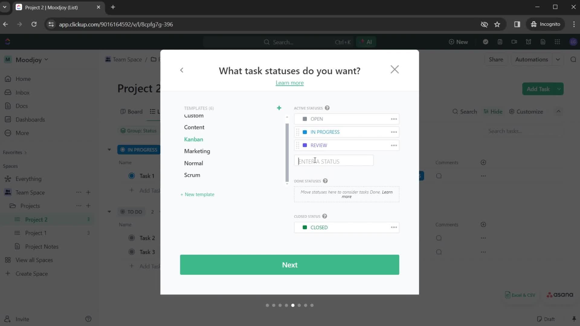The height and width of the screenshot is (326, 580).
Task: Click the add new status plus icon
Action: pos(279,107)
